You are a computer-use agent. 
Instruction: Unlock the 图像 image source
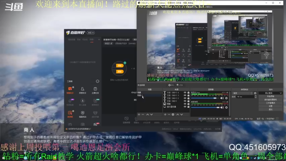[x=188, y=104]
